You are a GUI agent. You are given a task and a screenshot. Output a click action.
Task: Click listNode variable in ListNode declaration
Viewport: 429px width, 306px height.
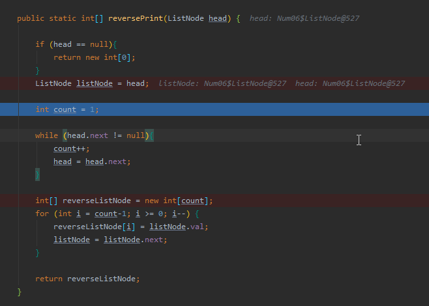95,83
